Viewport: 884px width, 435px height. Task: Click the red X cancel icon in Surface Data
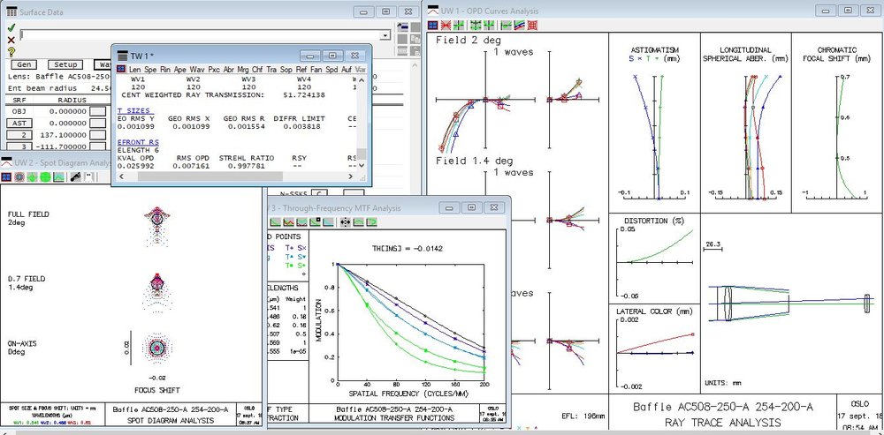(x=11, y=40)
